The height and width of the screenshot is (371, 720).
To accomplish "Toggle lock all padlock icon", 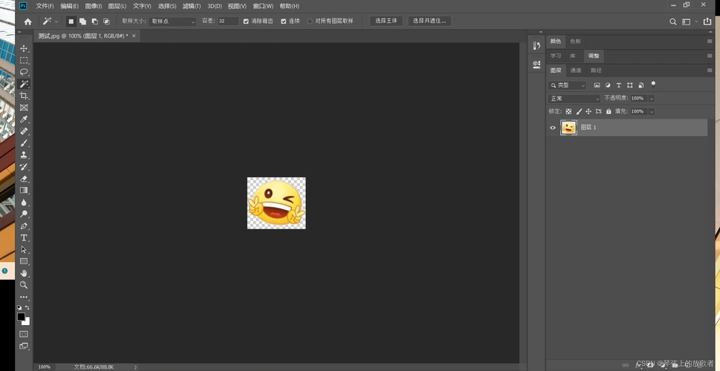I will point(609,111).
